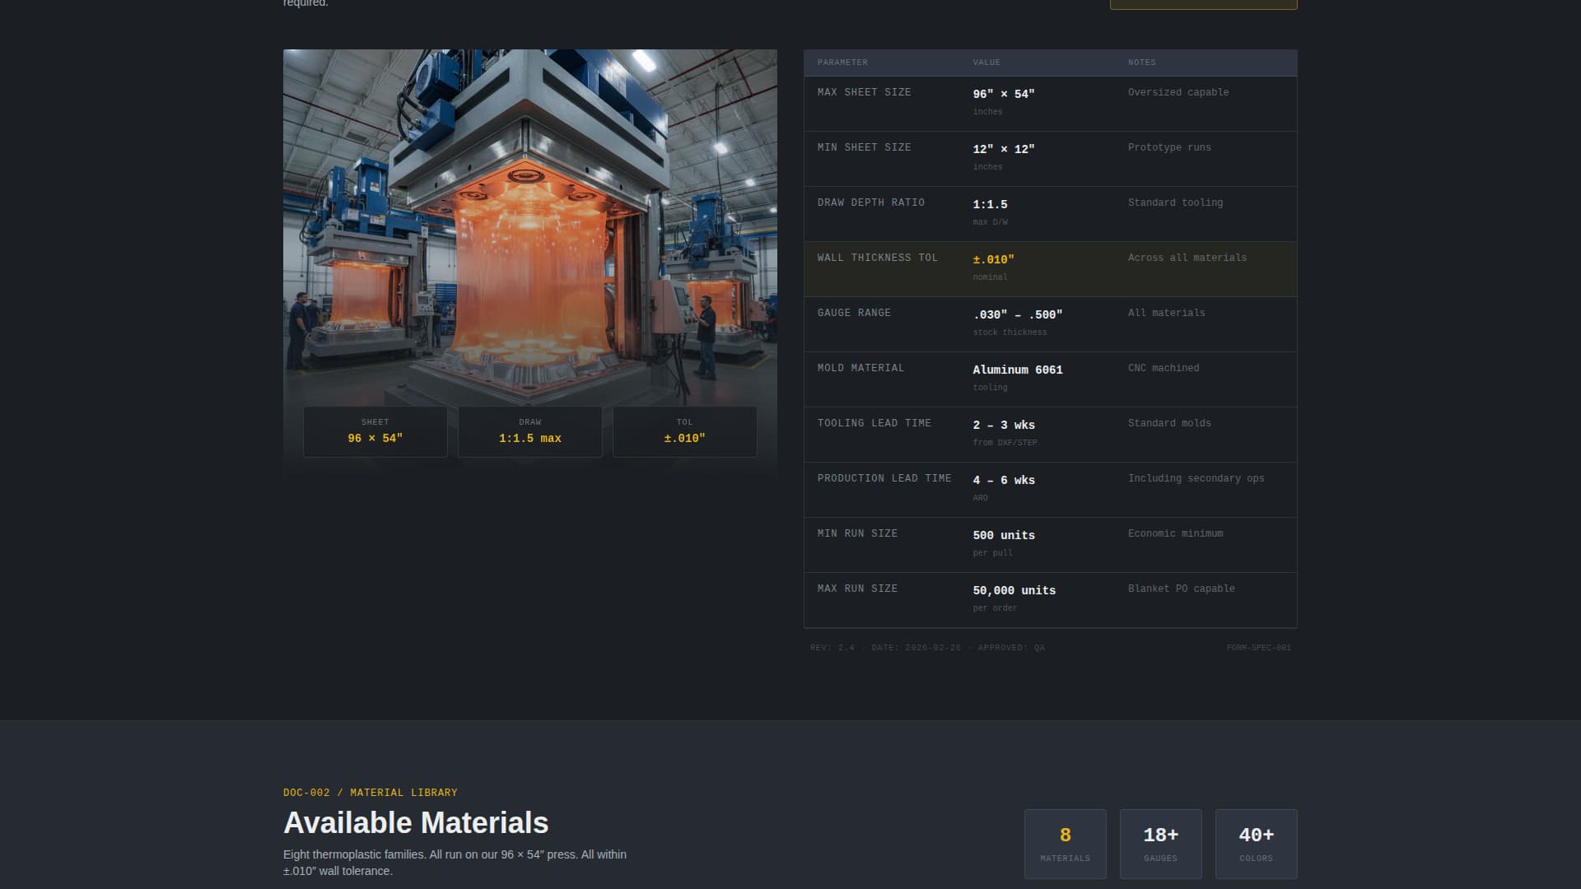Click the TOL ±.010 overlay badge
Screen dimensions: 1581x889
684,431
